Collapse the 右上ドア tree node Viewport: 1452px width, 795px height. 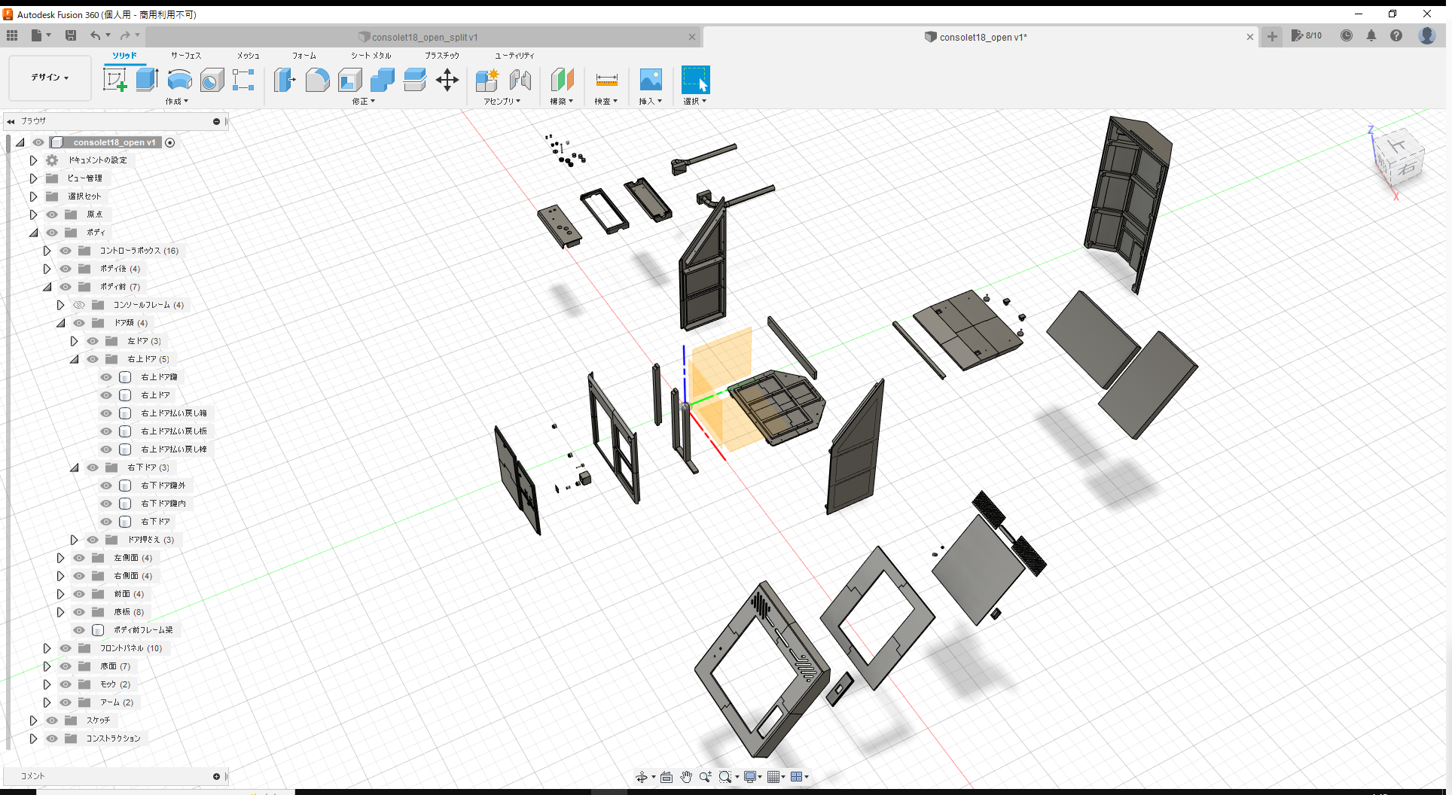[74, 359]
